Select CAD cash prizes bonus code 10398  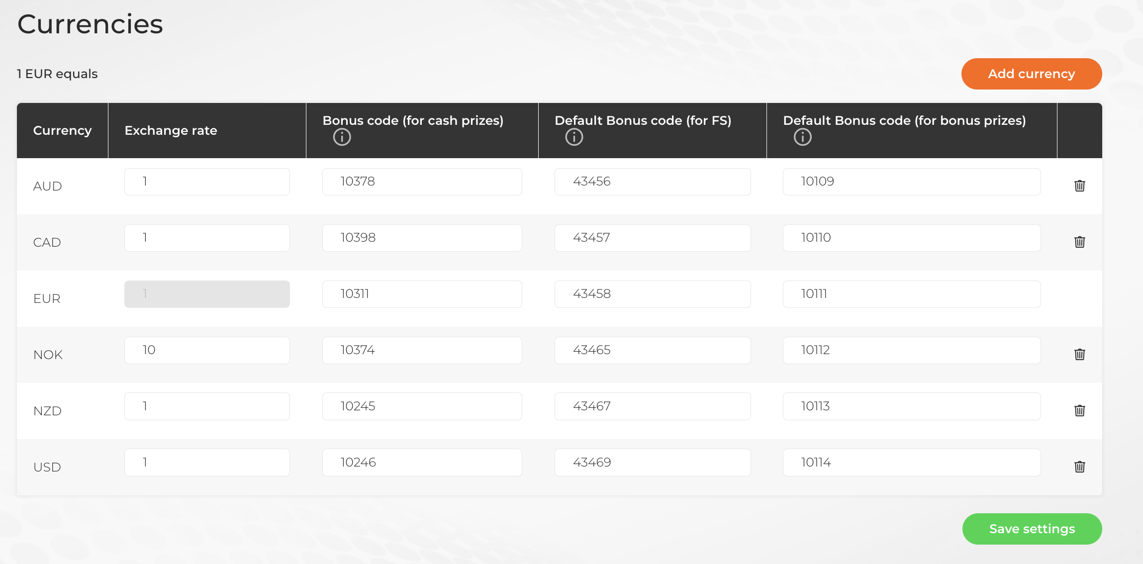(x=422, y=238)
